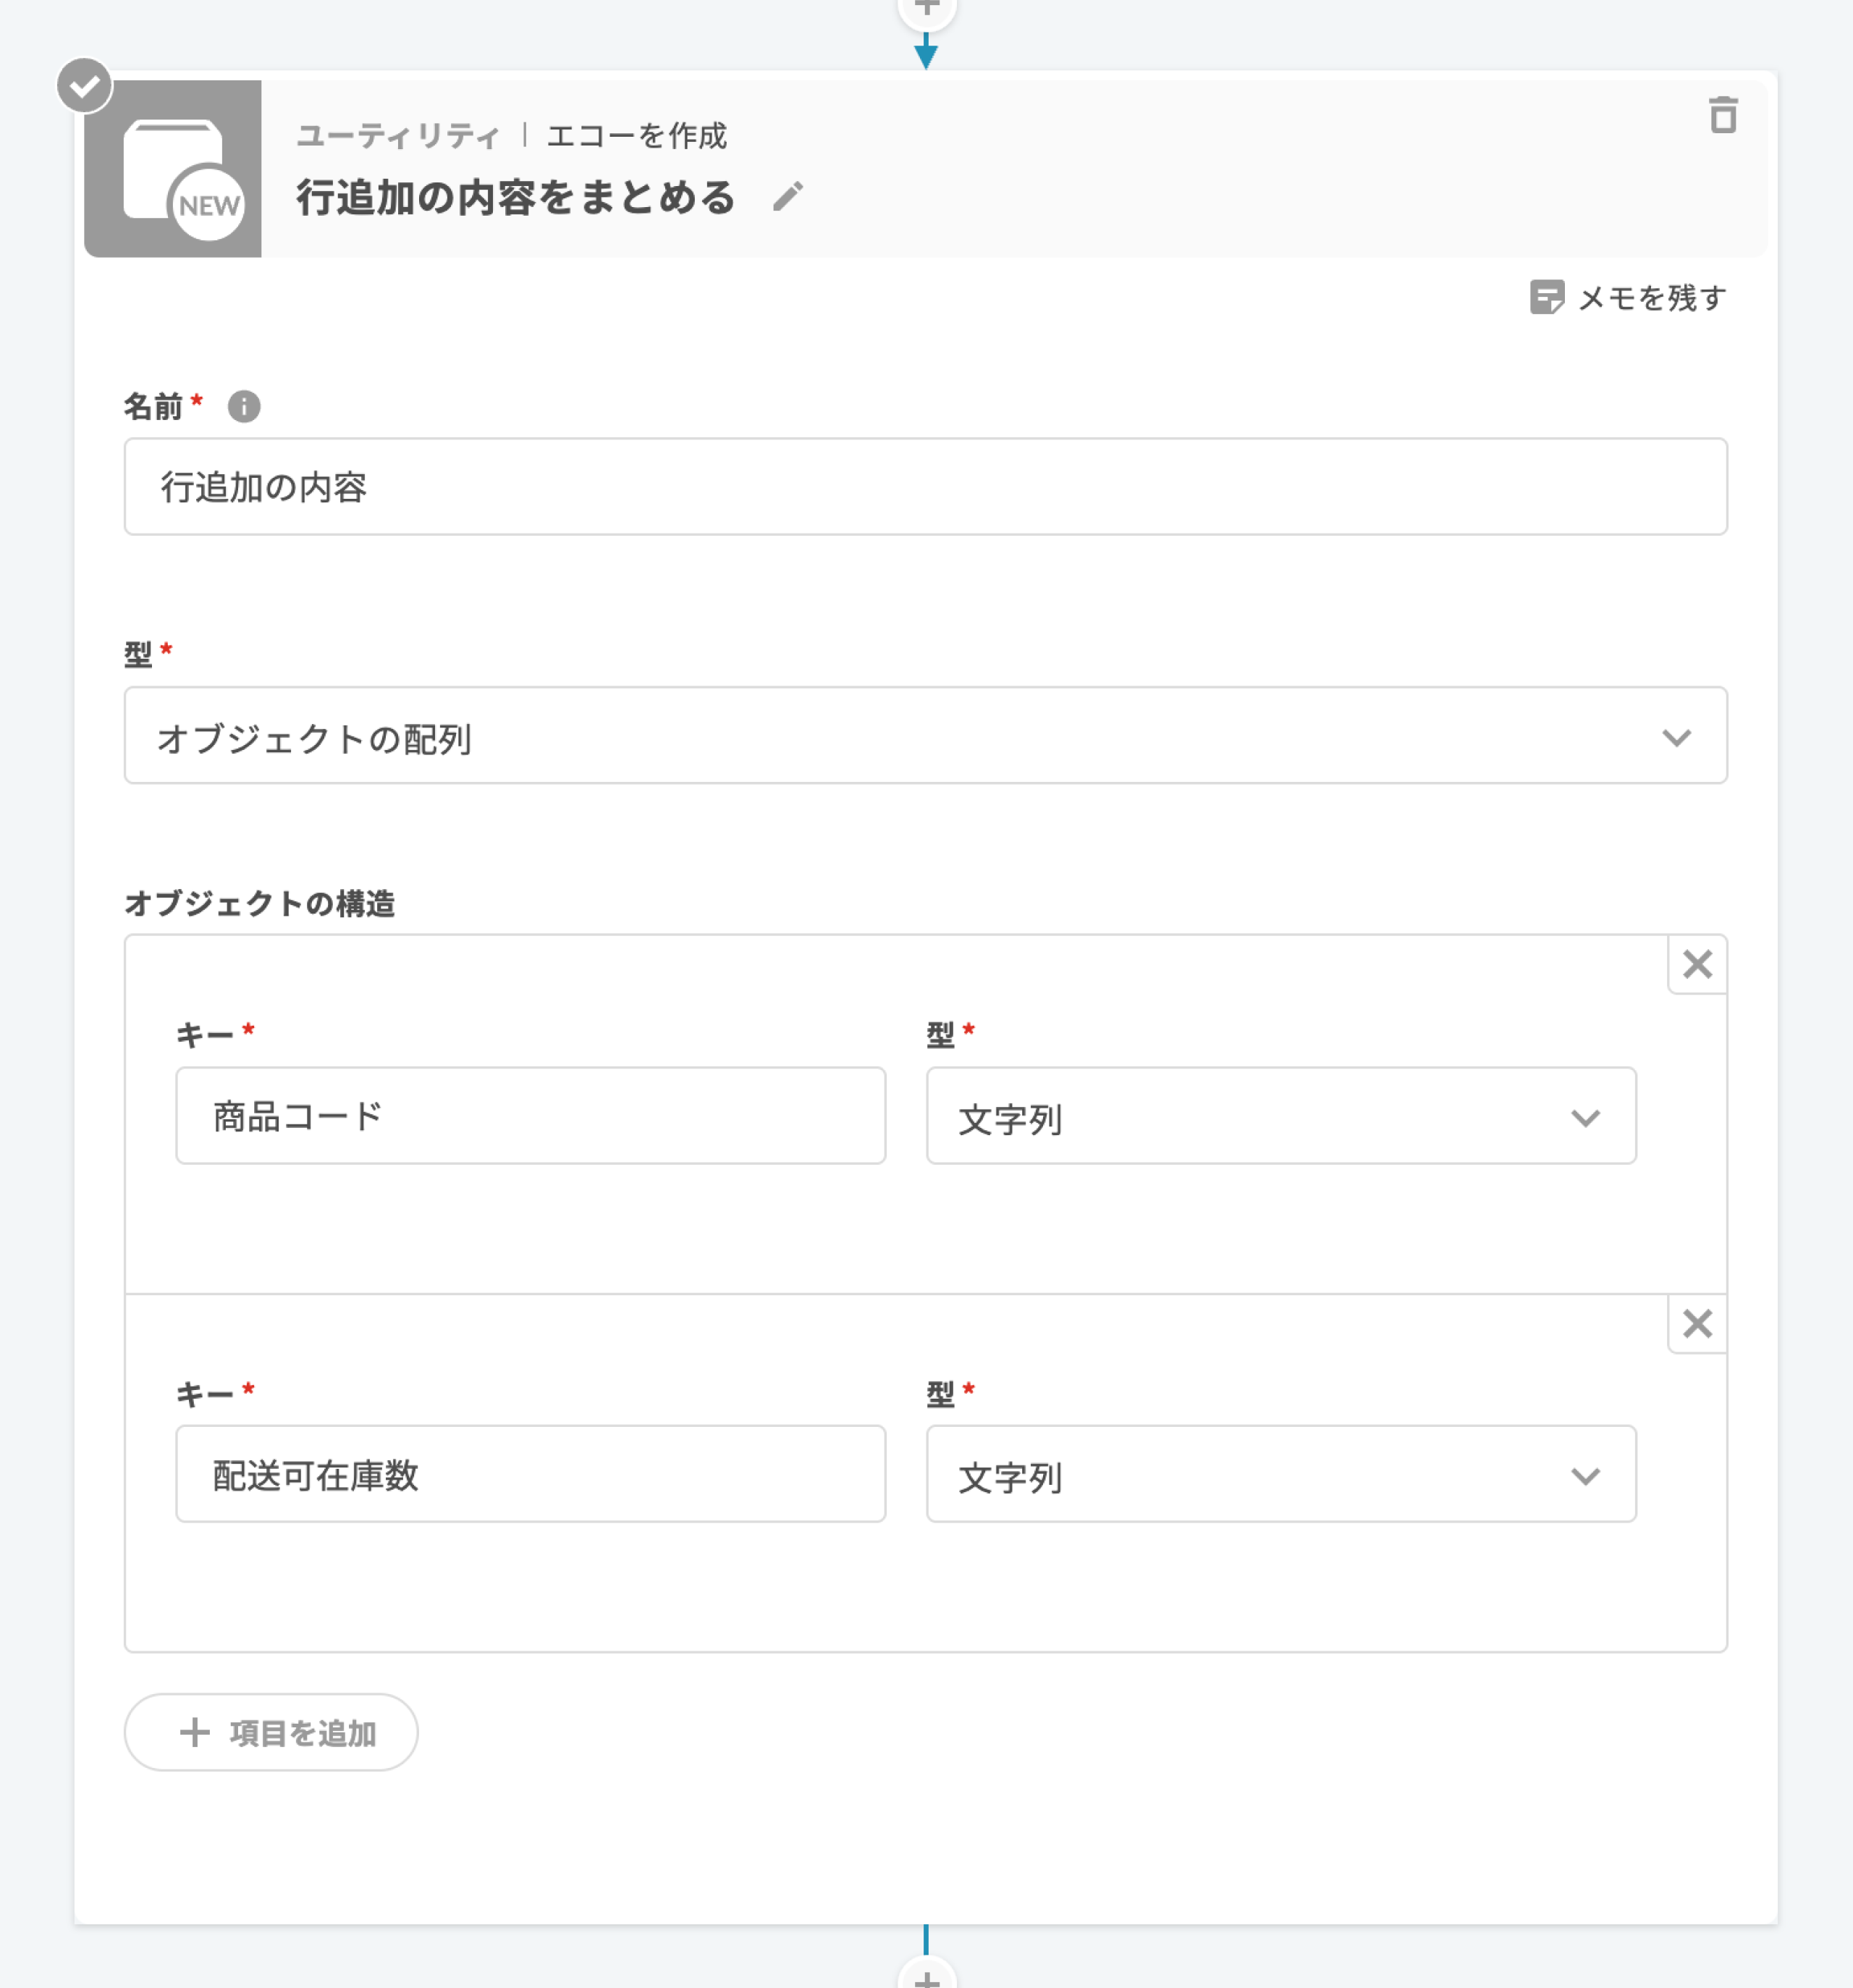Focus the 名前 input field
Viewport: 1853px width, 1988px height.
pos(925,487)
